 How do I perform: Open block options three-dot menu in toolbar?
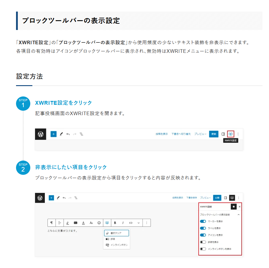(146, 223)
